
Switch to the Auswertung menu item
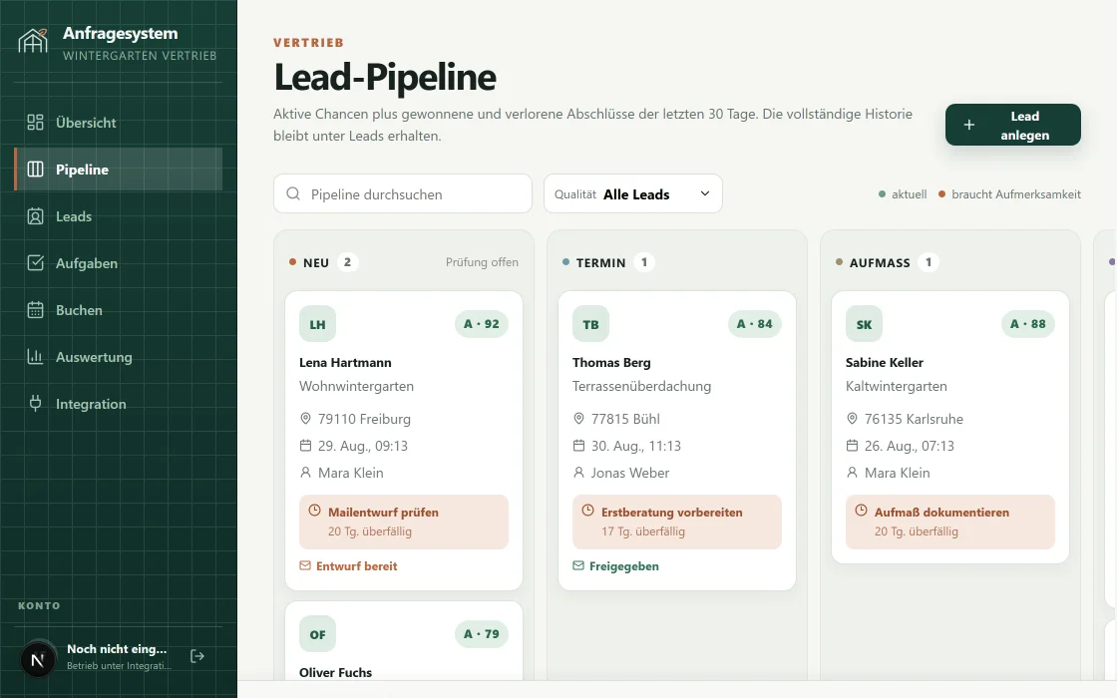(119, 357)
